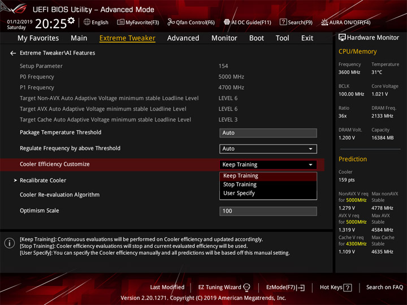Click P1 Frequency value 4700 MHz
The image size is (407, 305).
[231, 88]
